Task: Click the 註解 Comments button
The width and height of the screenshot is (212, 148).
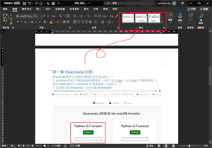Action: [204, 9]
